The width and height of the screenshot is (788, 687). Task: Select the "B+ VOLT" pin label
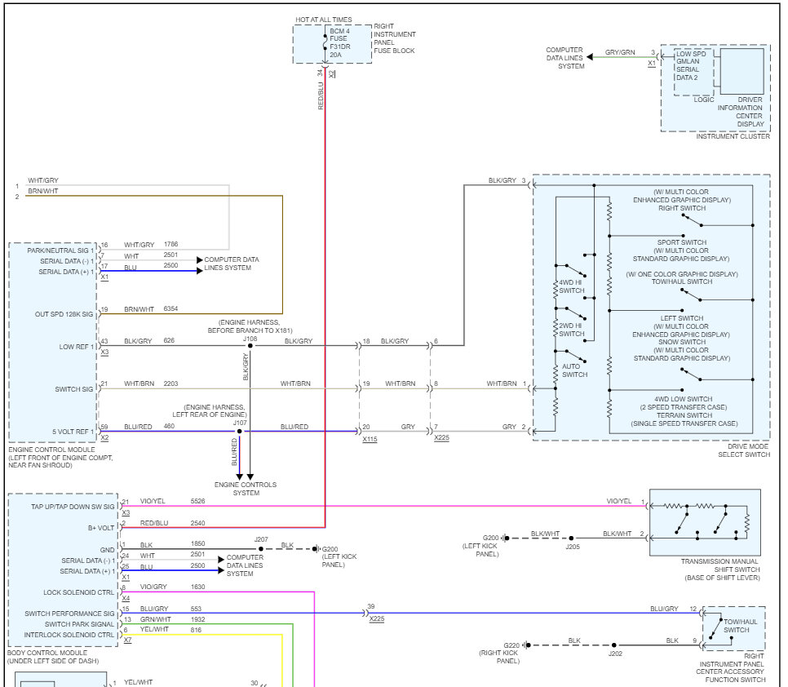101,528
